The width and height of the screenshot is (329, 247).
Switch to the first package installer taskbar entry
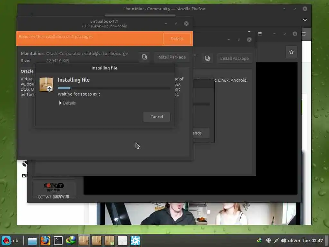84,241
